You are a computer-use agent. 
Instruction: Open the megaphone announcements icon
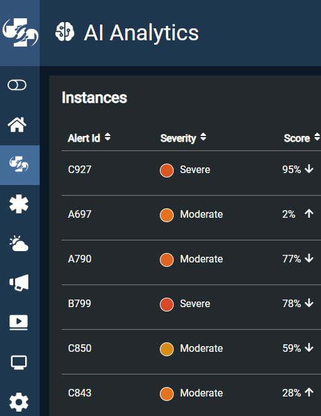click(x=19, y=283)
